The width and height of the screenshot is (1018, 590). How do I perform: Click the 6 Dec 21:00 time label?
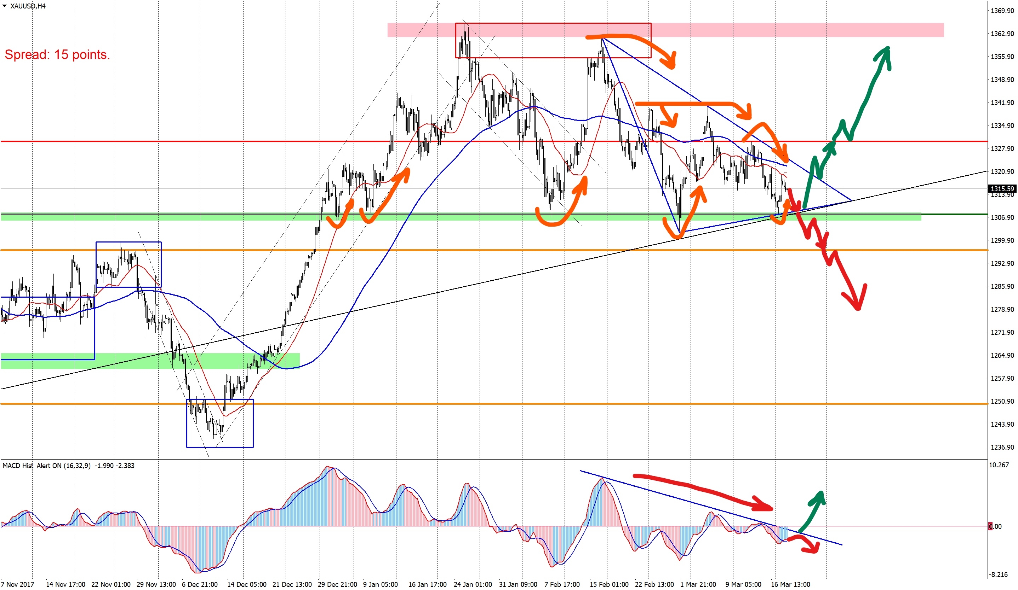[200, 585]
